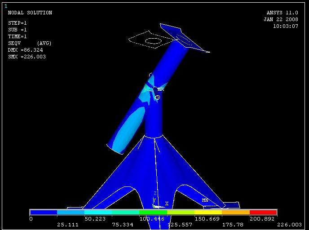Click legend value 50.223
Image resolution: width=309 pixels, height=230 pixels.
click(x=95, y=219)
